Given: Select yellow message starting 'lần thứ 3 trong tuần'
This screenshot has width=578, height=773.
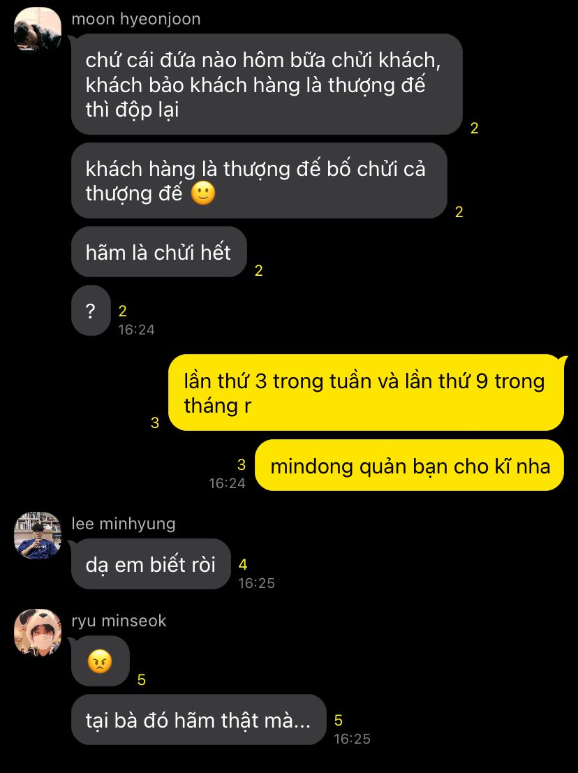Looking at the screenshot, I should pyautogui.click(x=366, y=393).
